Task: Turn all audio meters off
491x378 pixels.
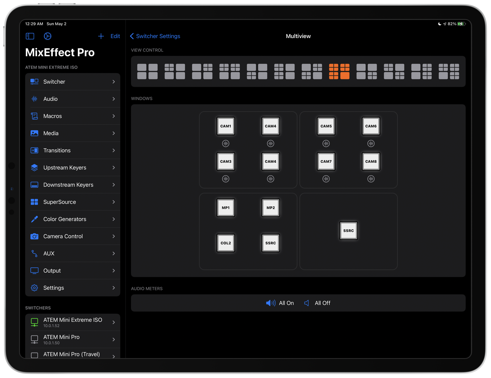Action: tap(317, 303)
